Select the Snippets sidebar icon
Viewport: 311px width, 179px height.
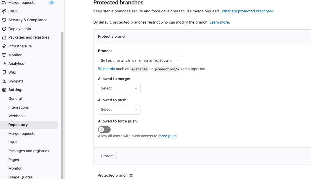coord(5,81)
